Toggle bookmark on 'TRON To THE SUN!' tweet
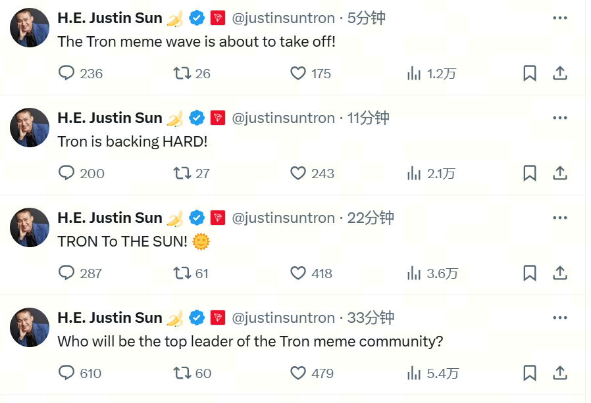591x403 pixels. (x=530, y=273)
